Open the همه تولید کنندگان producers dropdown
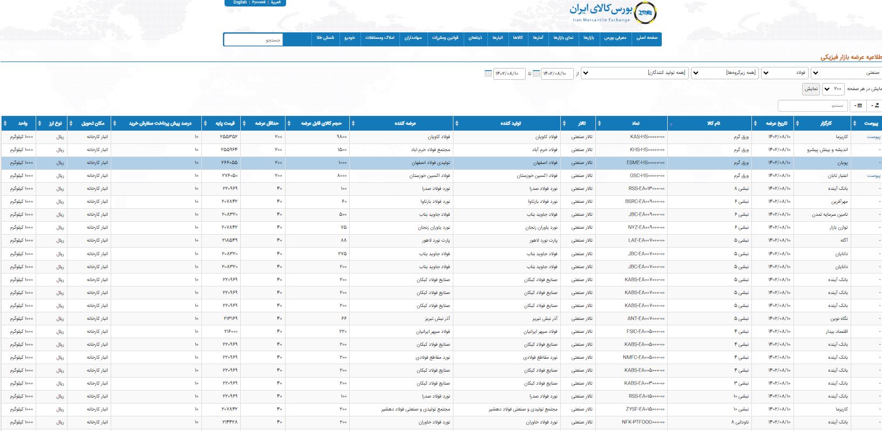Screen dimensions: 882x431 tap(635, 73)
